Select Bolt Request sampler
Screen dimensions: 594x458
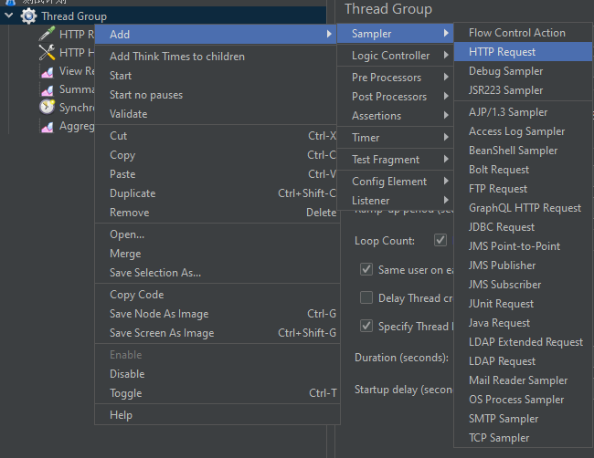pos(523,170)
